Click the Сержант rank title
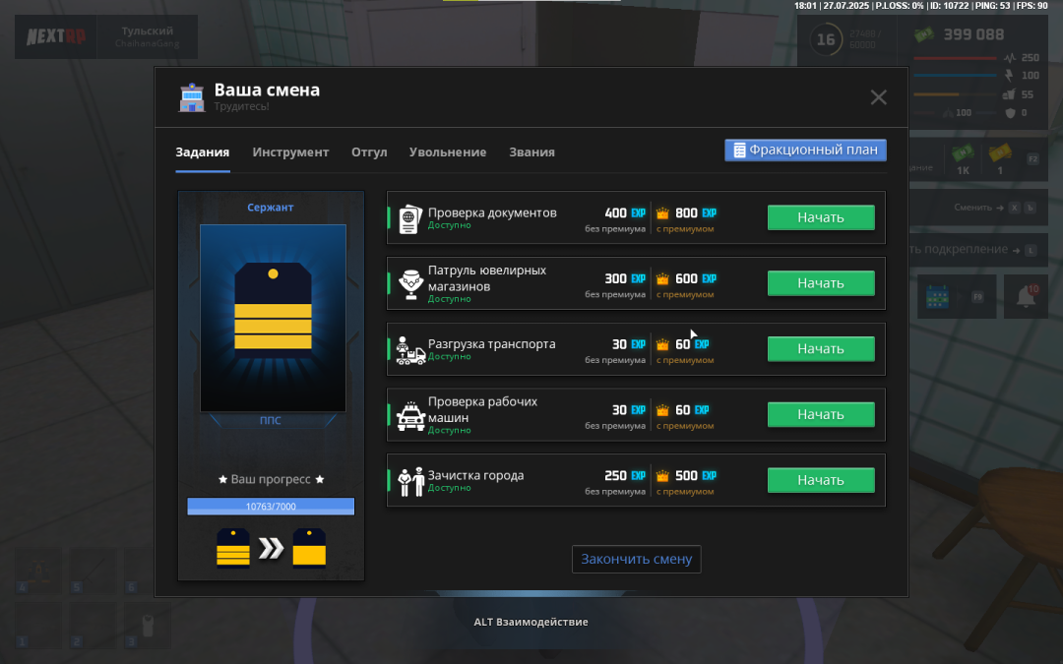Screen dimensions: 1063x664 click(270, 208)
